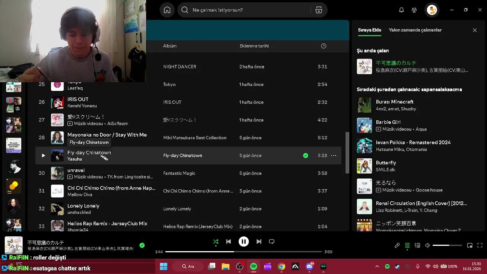Select Mayonaka no Door / Stay With Me

pos(107,135)
